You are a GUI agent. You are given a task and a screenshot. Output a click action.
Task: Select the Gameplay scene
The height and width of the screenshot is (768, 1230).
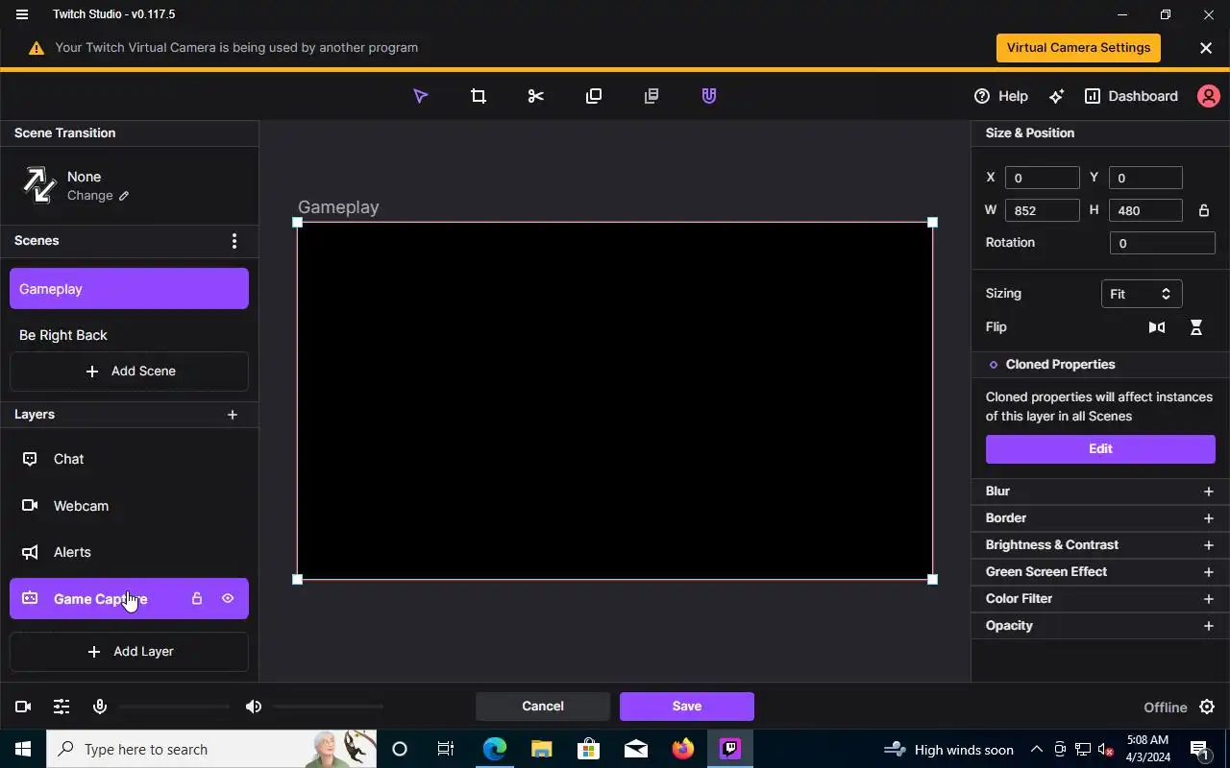[129, 289]
